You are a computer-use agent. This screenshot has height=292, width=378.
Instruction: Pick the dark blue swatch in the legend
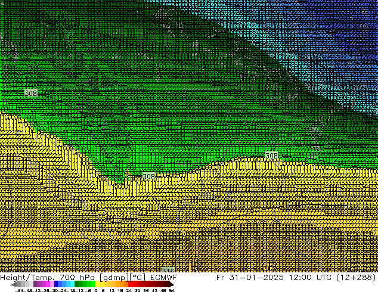click(56, 284)
